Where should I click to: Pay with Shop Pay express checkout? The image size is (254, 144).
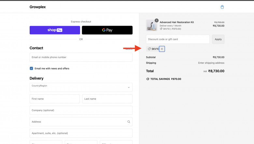(55, 30)
